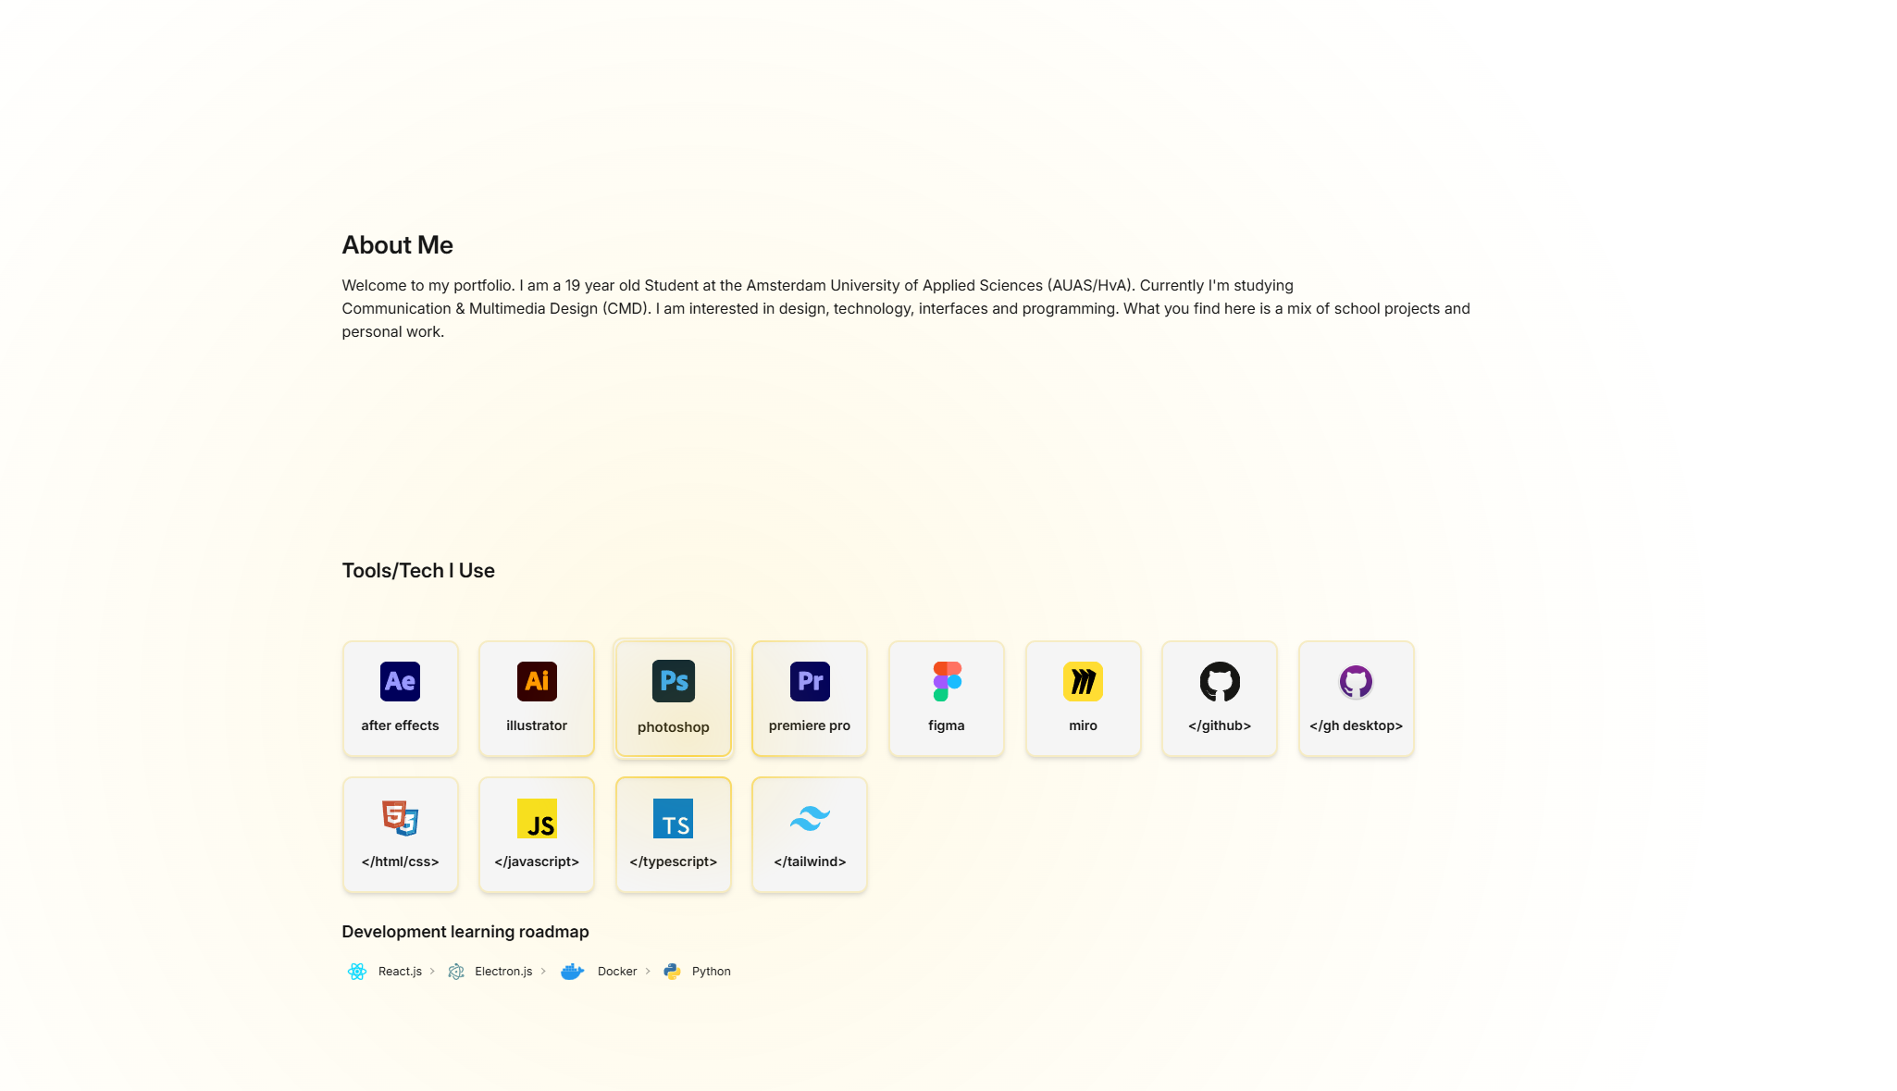Select the Illustrator Ai icon
The image size is (1897, 1091).
tap(537, 682)
